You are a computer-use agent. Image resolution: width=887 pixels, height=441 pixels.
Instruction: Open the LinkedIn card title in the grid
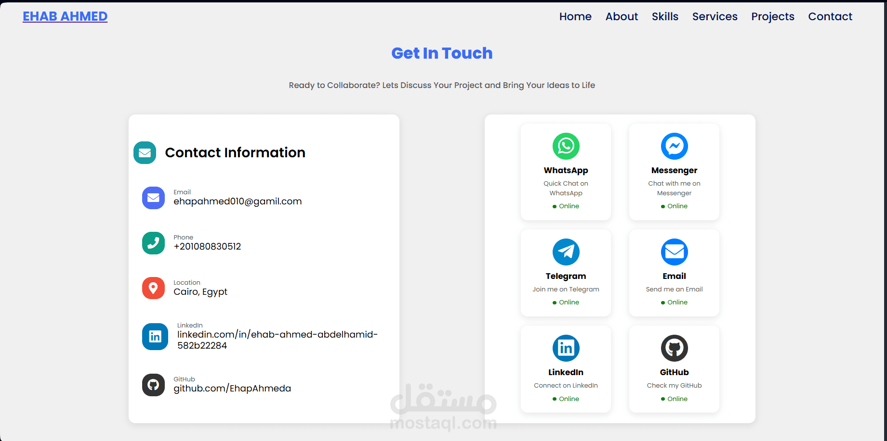[x=566, y=372]
